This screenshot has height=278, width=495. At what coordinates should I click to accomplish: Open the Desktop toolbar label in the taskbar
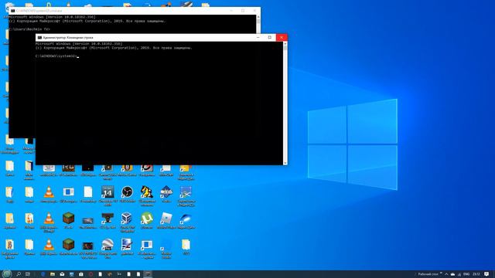point(428,274)
